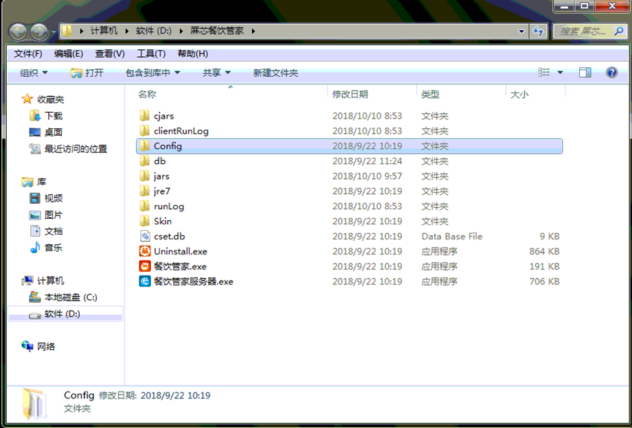Click 计算机 in the address breadcrumb
The height and width of the screenshot is (428, 632).
[104, 31]
